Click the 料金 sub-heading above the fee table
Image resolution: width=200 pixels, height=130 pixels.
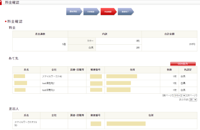[x=12, y=27]
